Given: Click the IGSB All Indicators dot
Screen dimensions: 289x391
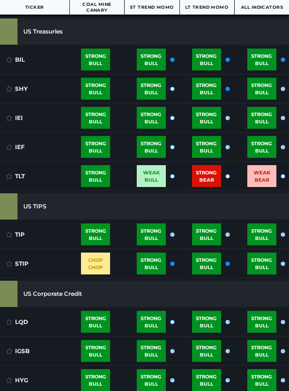Looking at the screenshot, I should point(283,352).
